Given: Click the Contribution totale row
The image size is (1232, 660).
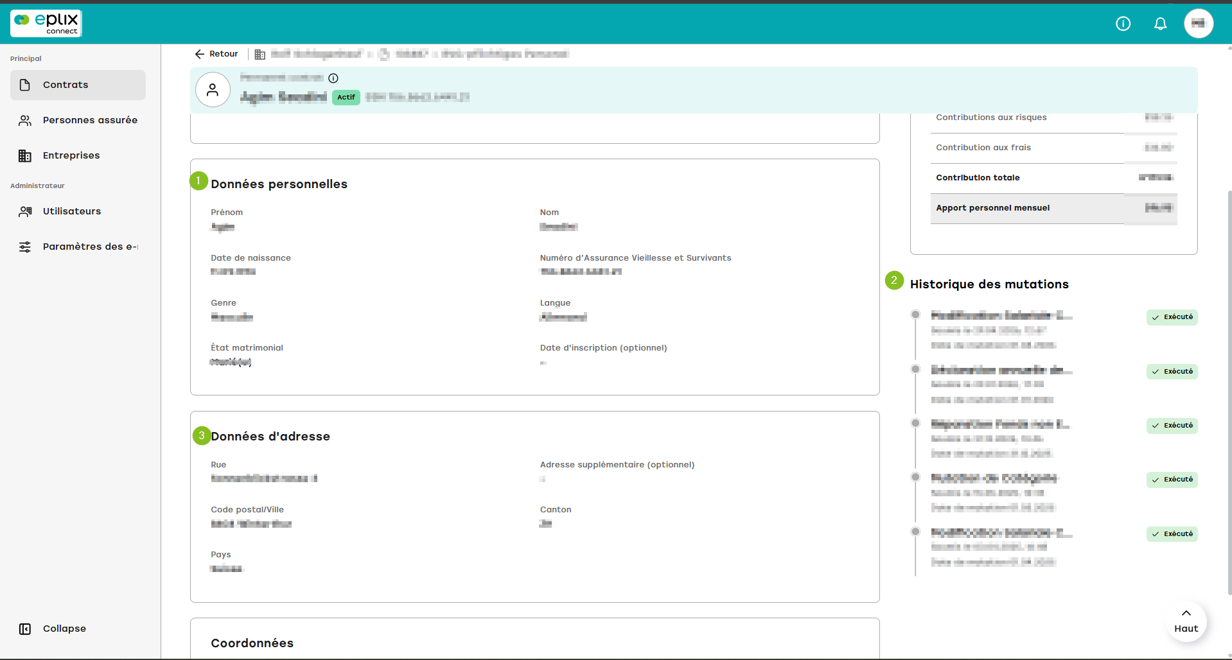Looking at the screenshot, I should click(x=1053, y=178).
